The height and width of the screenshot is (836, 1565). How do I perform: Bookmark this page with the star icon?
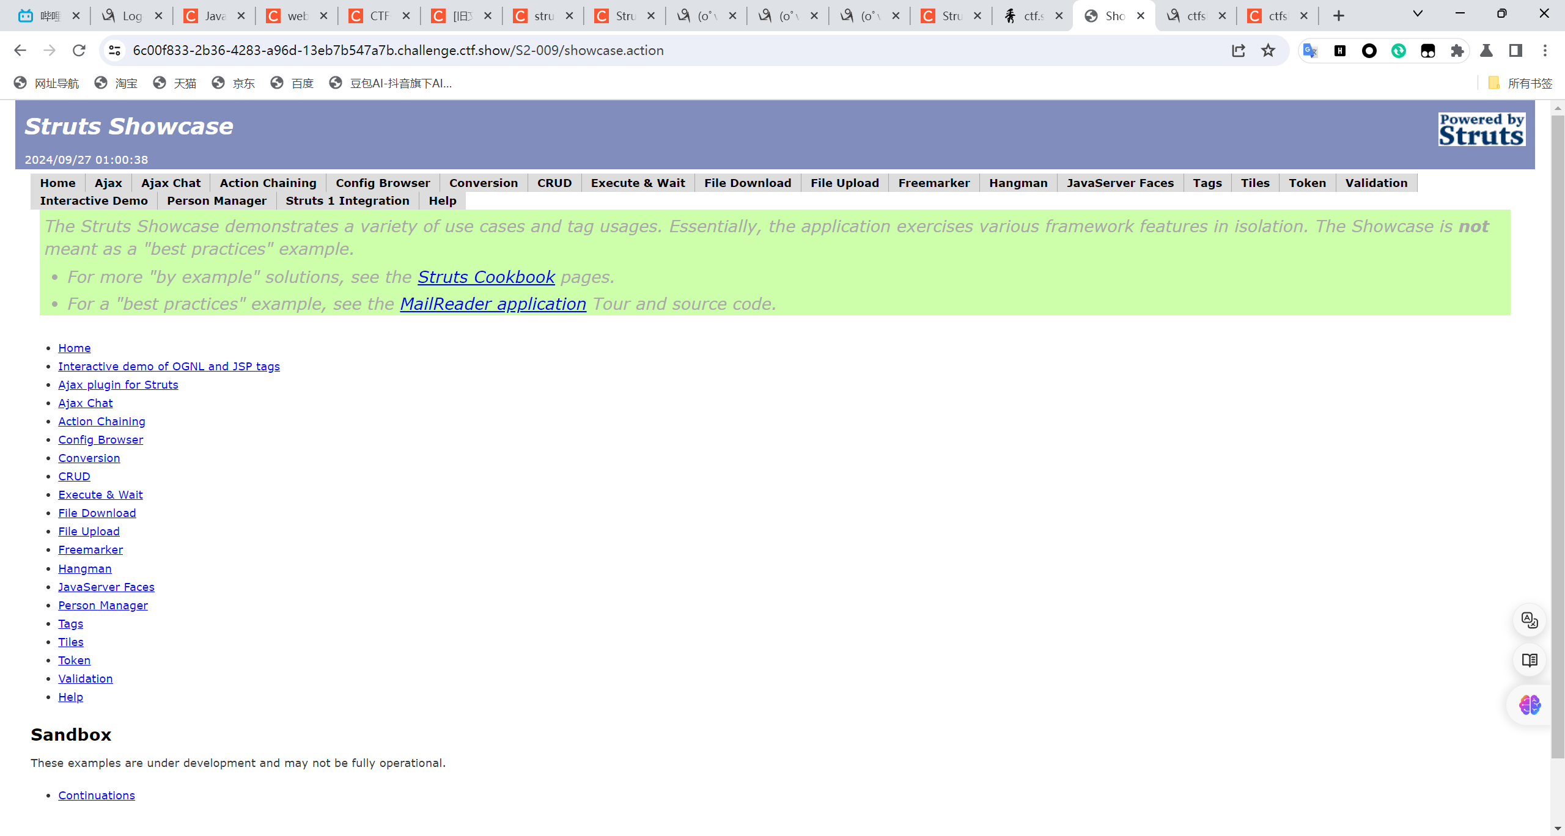coord(1269,50)
